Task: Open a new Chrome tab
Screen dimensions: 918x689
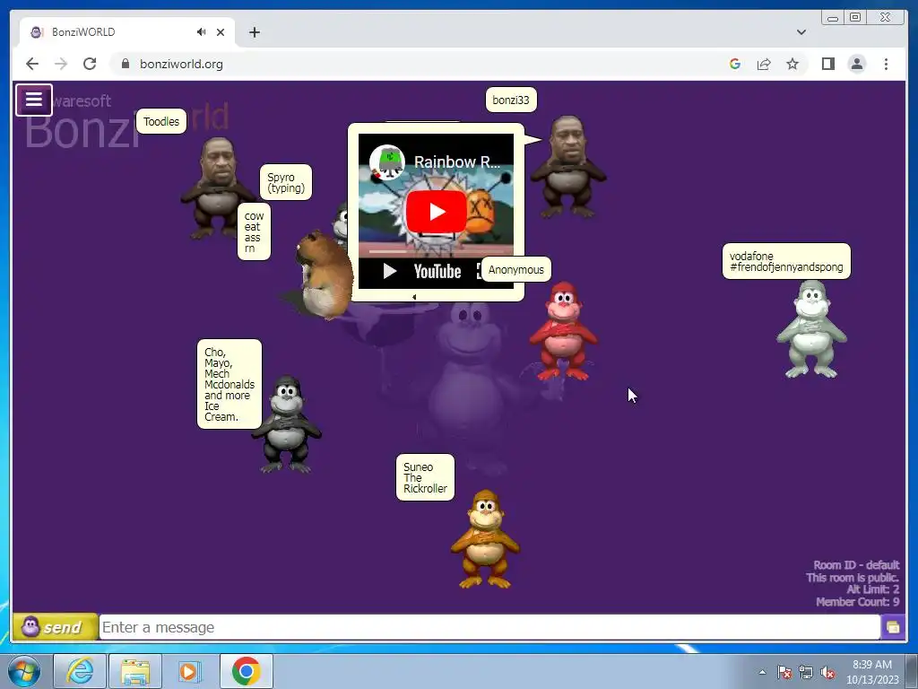Action: tap(254, 32)
